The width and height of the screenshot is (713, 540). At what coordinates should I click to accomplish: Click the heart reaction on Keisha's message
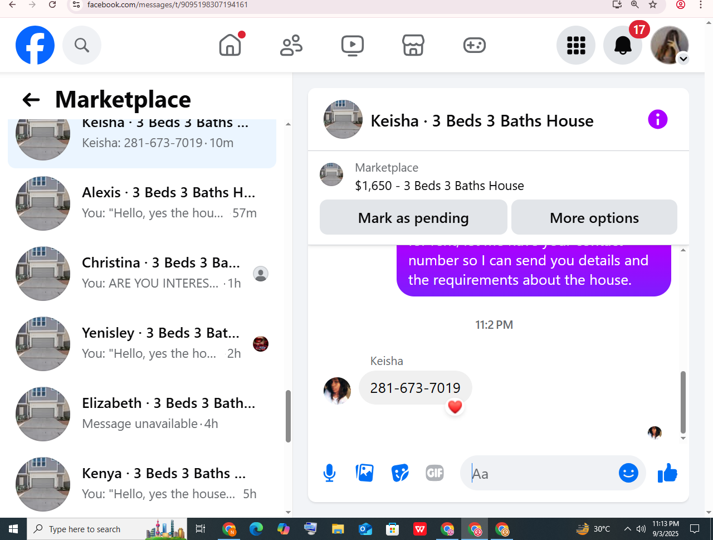[x=455, y=407]
